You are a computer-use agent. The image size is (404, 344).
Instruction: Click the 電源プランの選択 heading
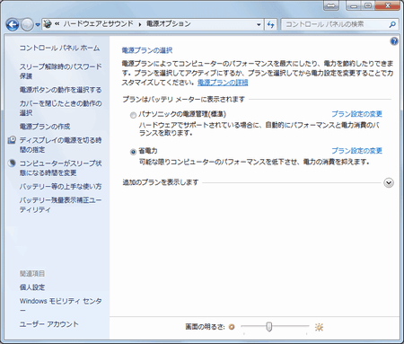tap(147, 50)
